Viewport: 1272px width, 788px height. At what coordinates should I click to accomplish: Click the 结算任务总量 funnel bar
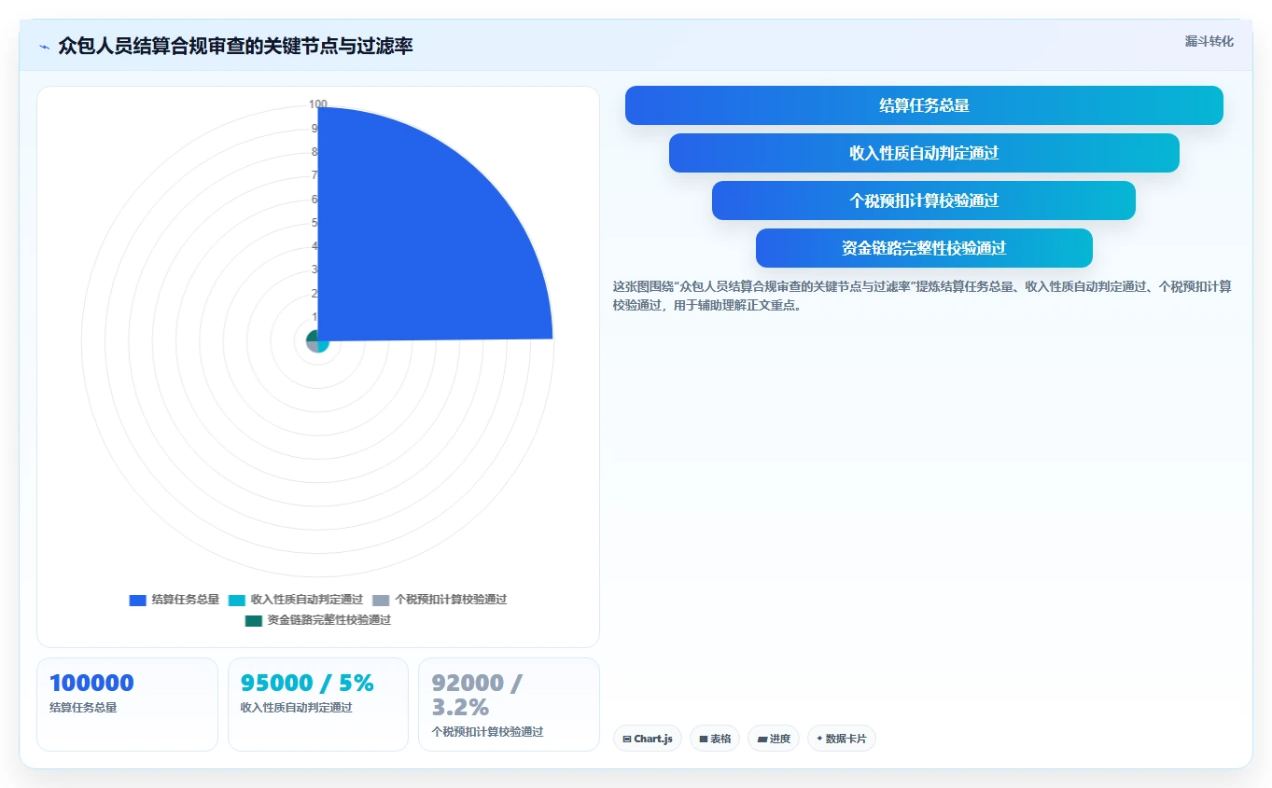click(924, 105)
